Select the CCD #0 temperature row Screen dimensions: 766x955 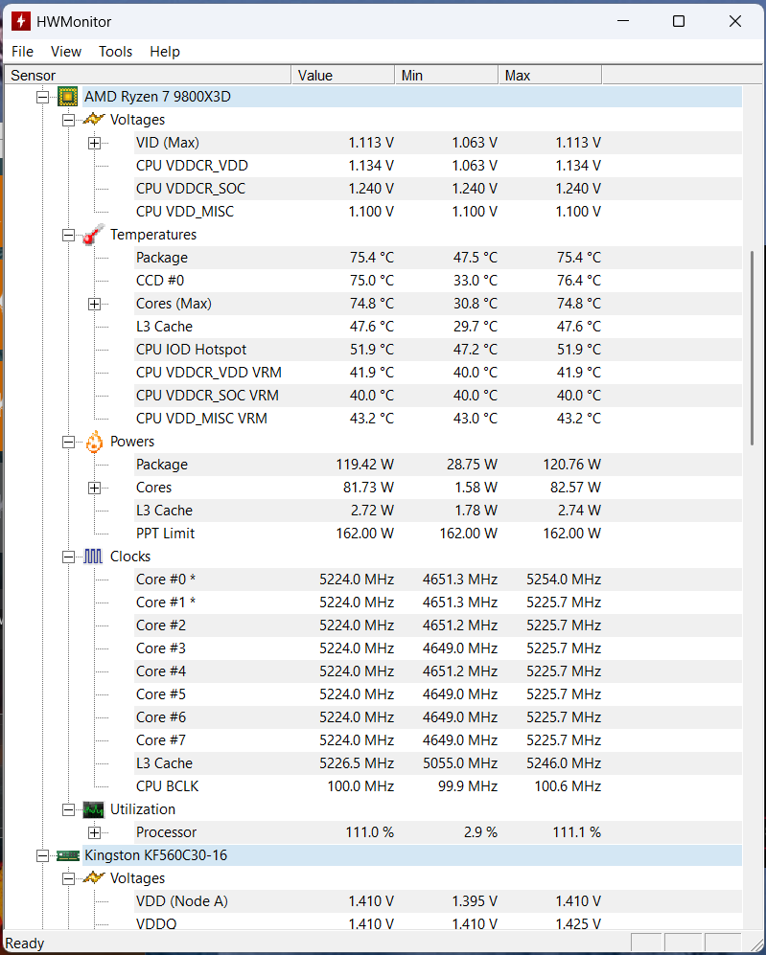tap(437, 281)
